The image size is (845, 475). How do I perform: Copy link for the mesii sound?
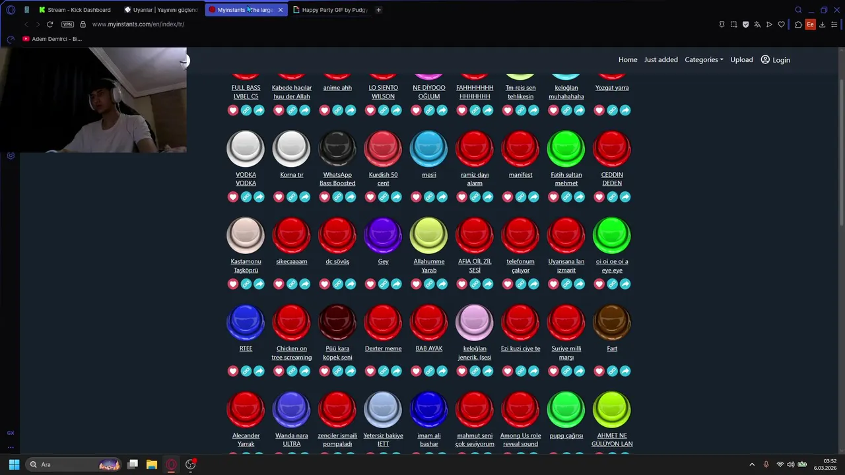[x=429, y=197]
